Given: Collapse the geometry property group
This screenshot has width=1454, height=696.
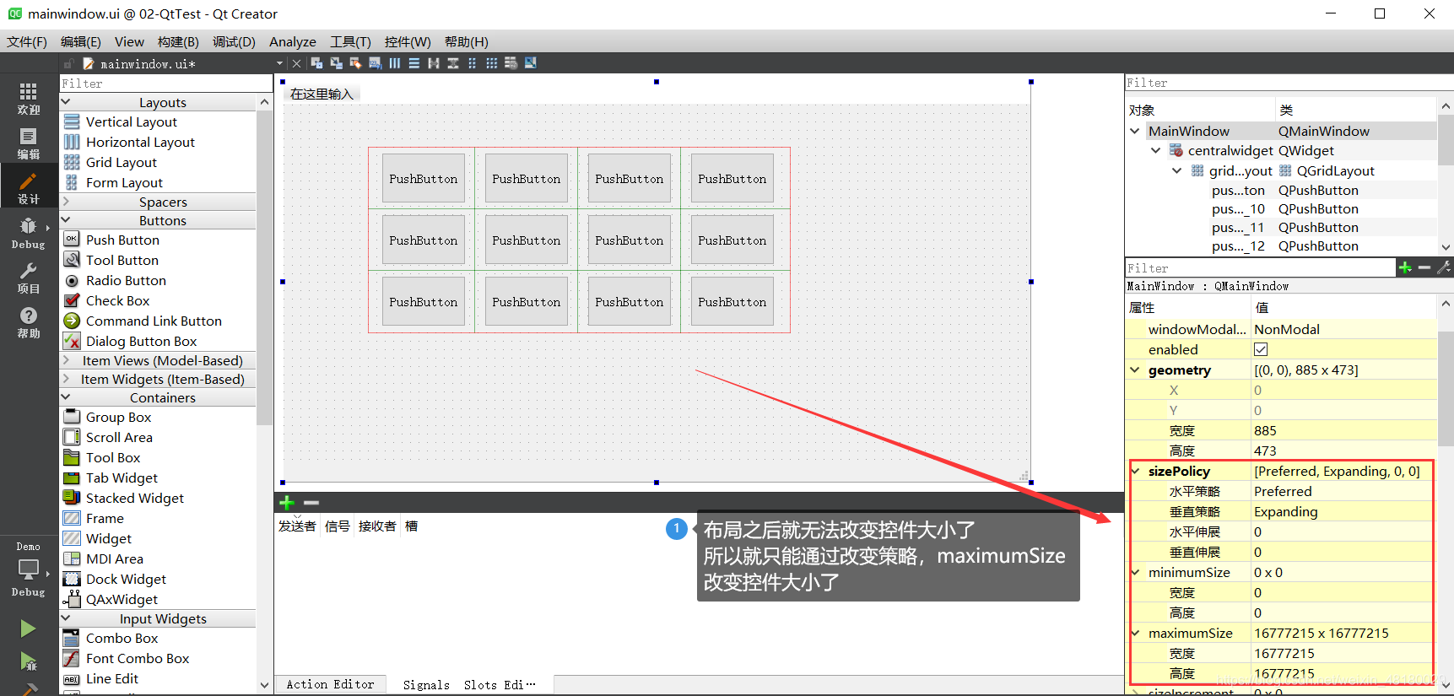Looking at the screenshot, I should coord(1136,370).
